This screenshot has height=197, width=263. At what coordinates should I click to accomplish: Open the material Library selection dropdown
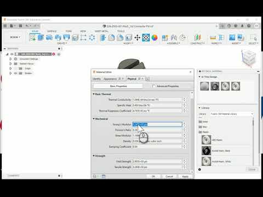(x=232, y=114)
